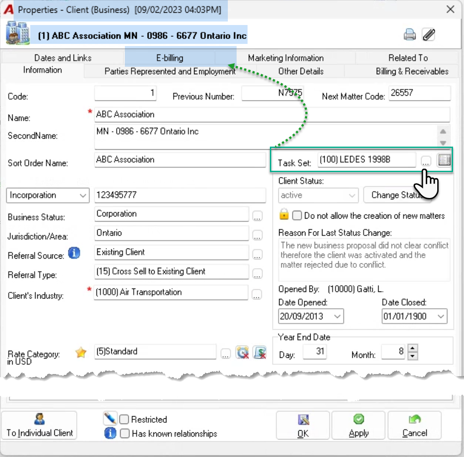Browse Business Status with ellipsis button

[x=257, y=216]
